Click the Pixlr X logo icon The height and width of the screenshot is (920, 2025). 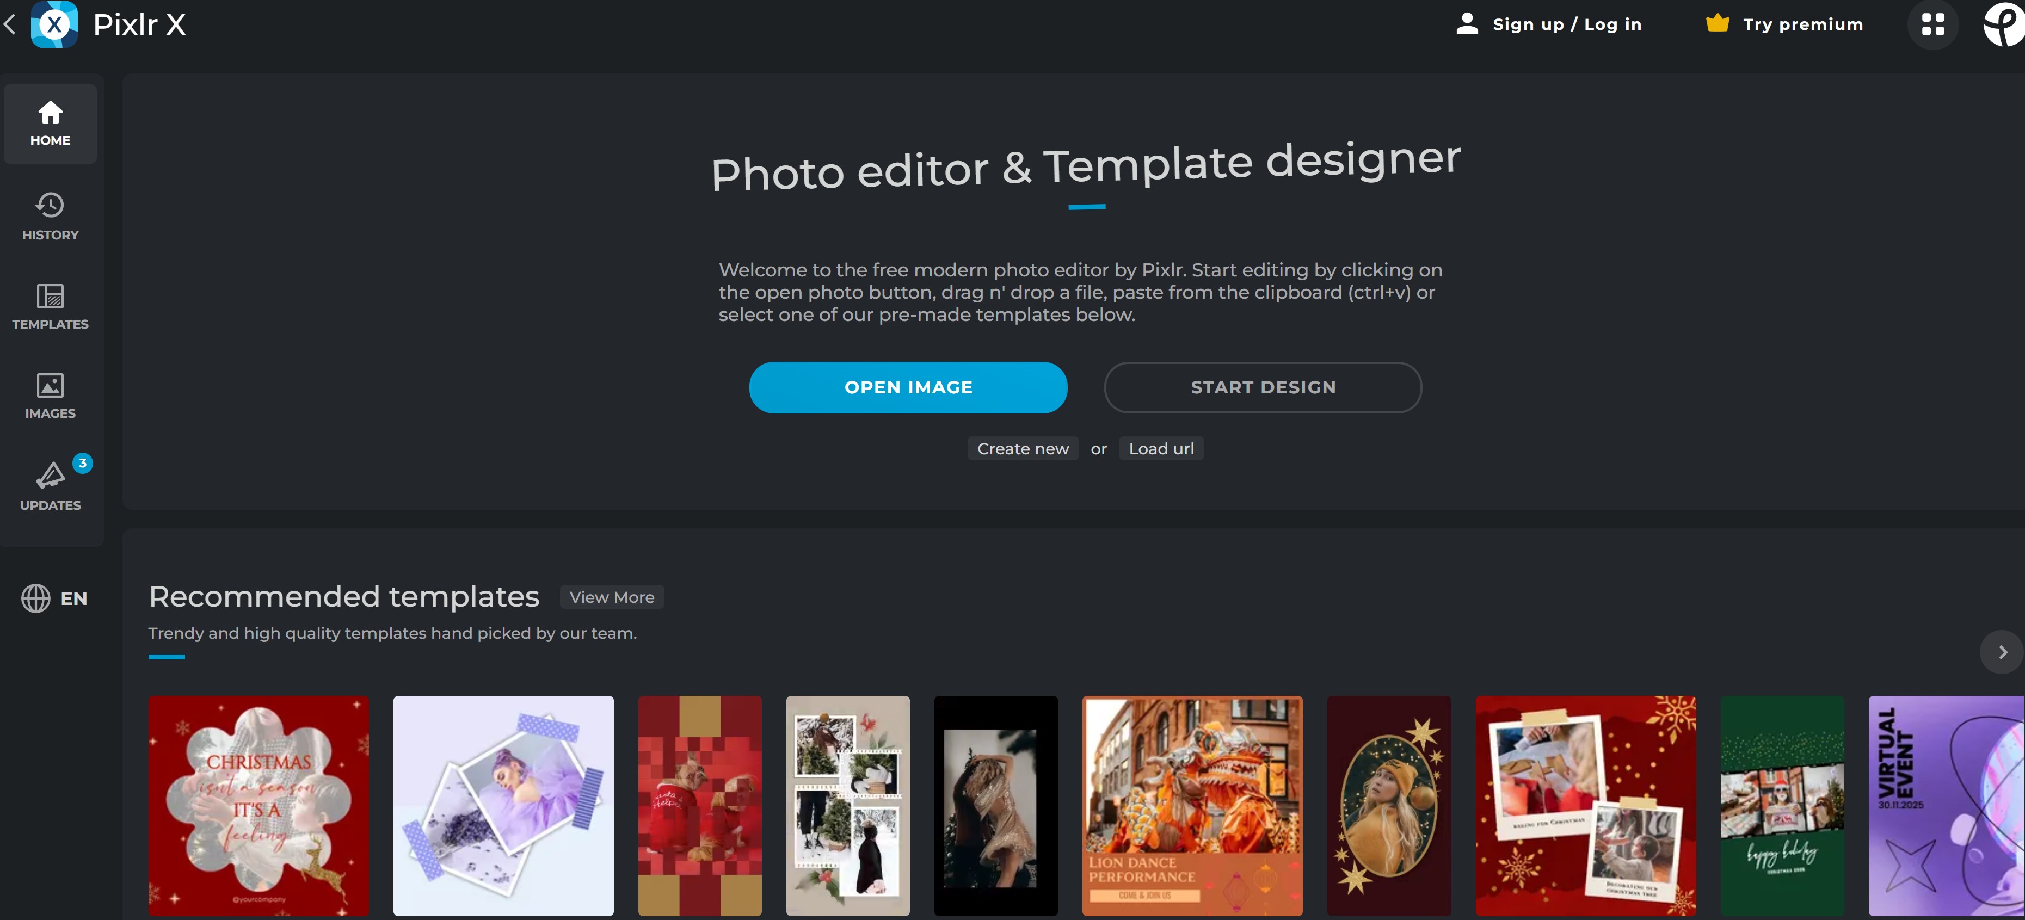53,24
